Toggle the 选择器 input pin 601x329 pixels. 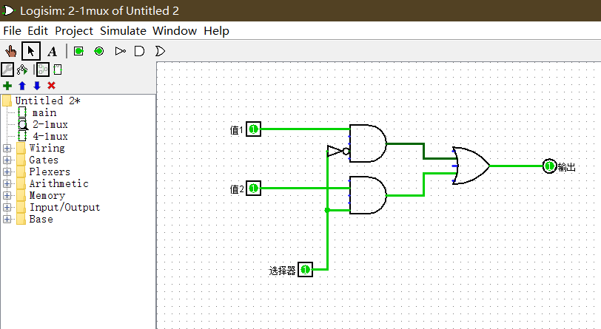pyautogui.click(x=305, y=270)
